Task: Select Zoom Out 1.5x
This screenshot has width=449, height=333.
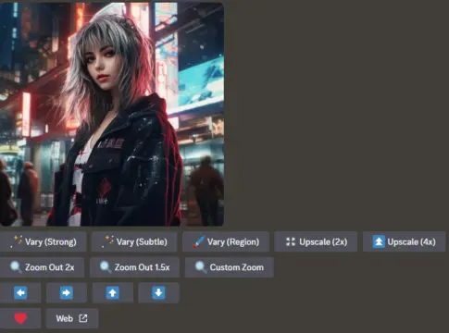Action: [x=134, y=267]
